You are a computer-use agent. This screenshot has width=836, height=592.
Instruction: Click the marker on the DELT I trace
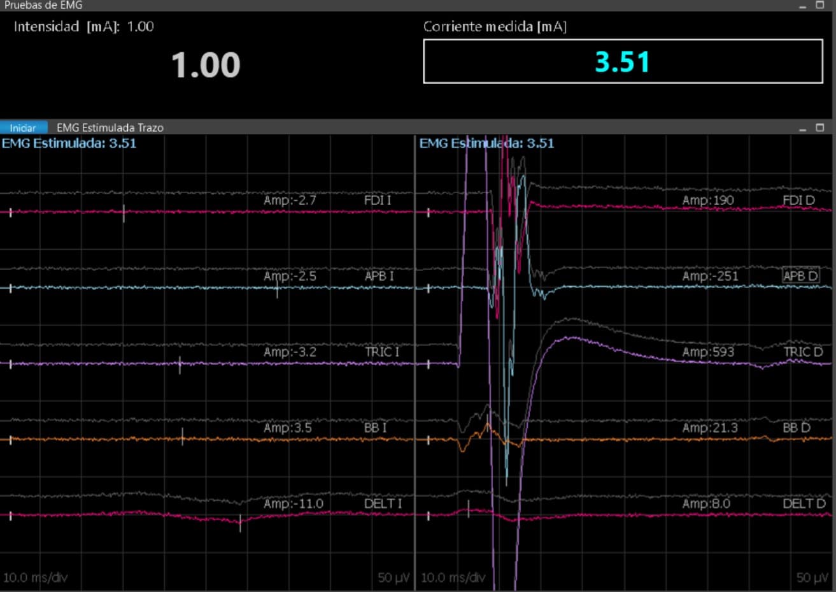pos(240,523)
